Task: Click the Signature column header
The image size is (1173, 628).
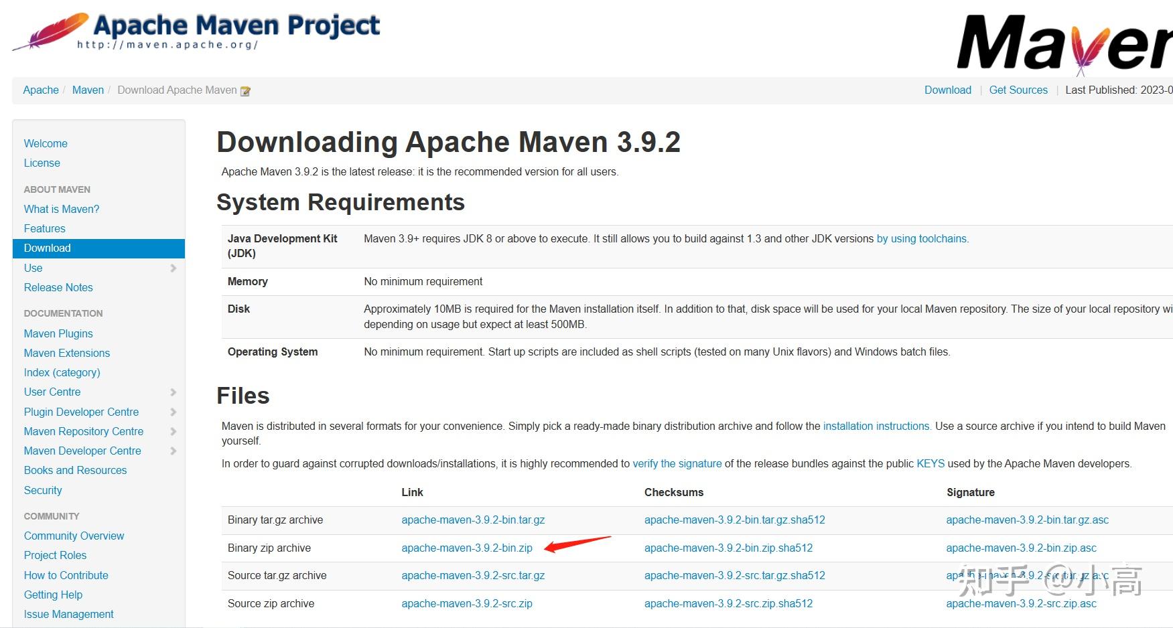Action: click(971, 492)
